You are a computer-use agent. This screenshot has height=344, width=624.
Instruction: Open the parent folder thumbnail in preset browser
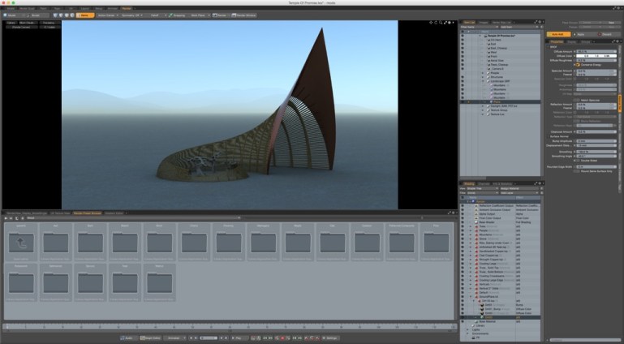[21, 243]
